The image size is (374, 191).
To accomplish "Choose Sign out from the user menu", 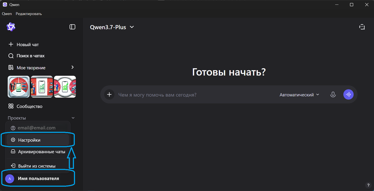I will click(x=38, y=166).
